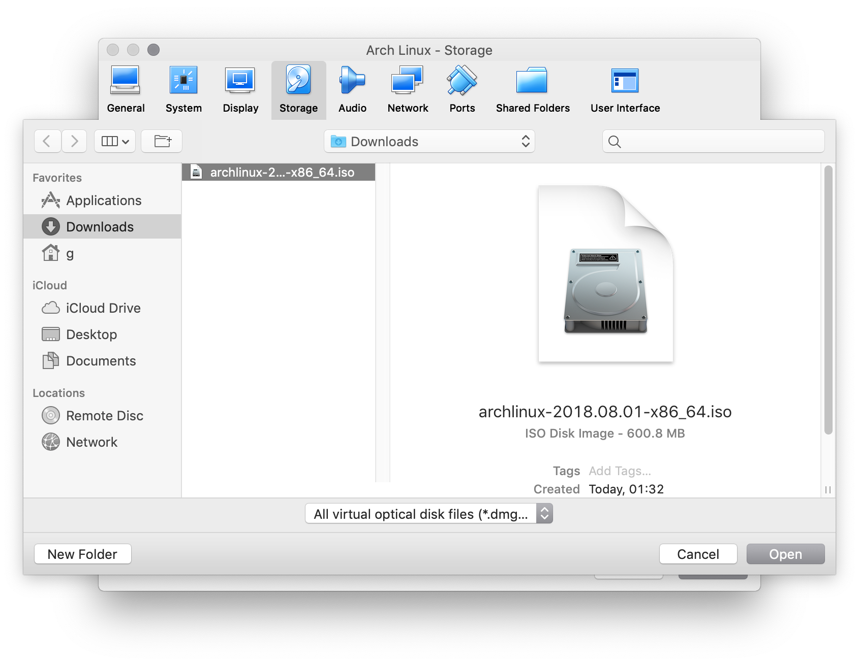Image resolution: width=859 pixels, height=666 pixels.
Task: Open the General settings tab
Action: (126, 90)
